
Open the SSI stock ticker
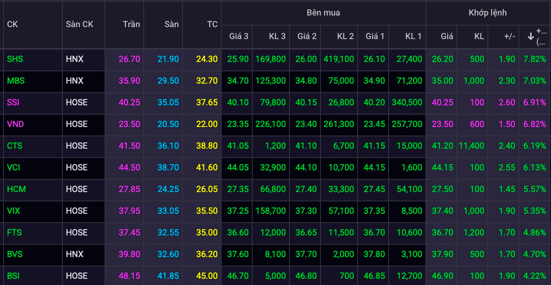pyautogui.click(x=13, y=103)
